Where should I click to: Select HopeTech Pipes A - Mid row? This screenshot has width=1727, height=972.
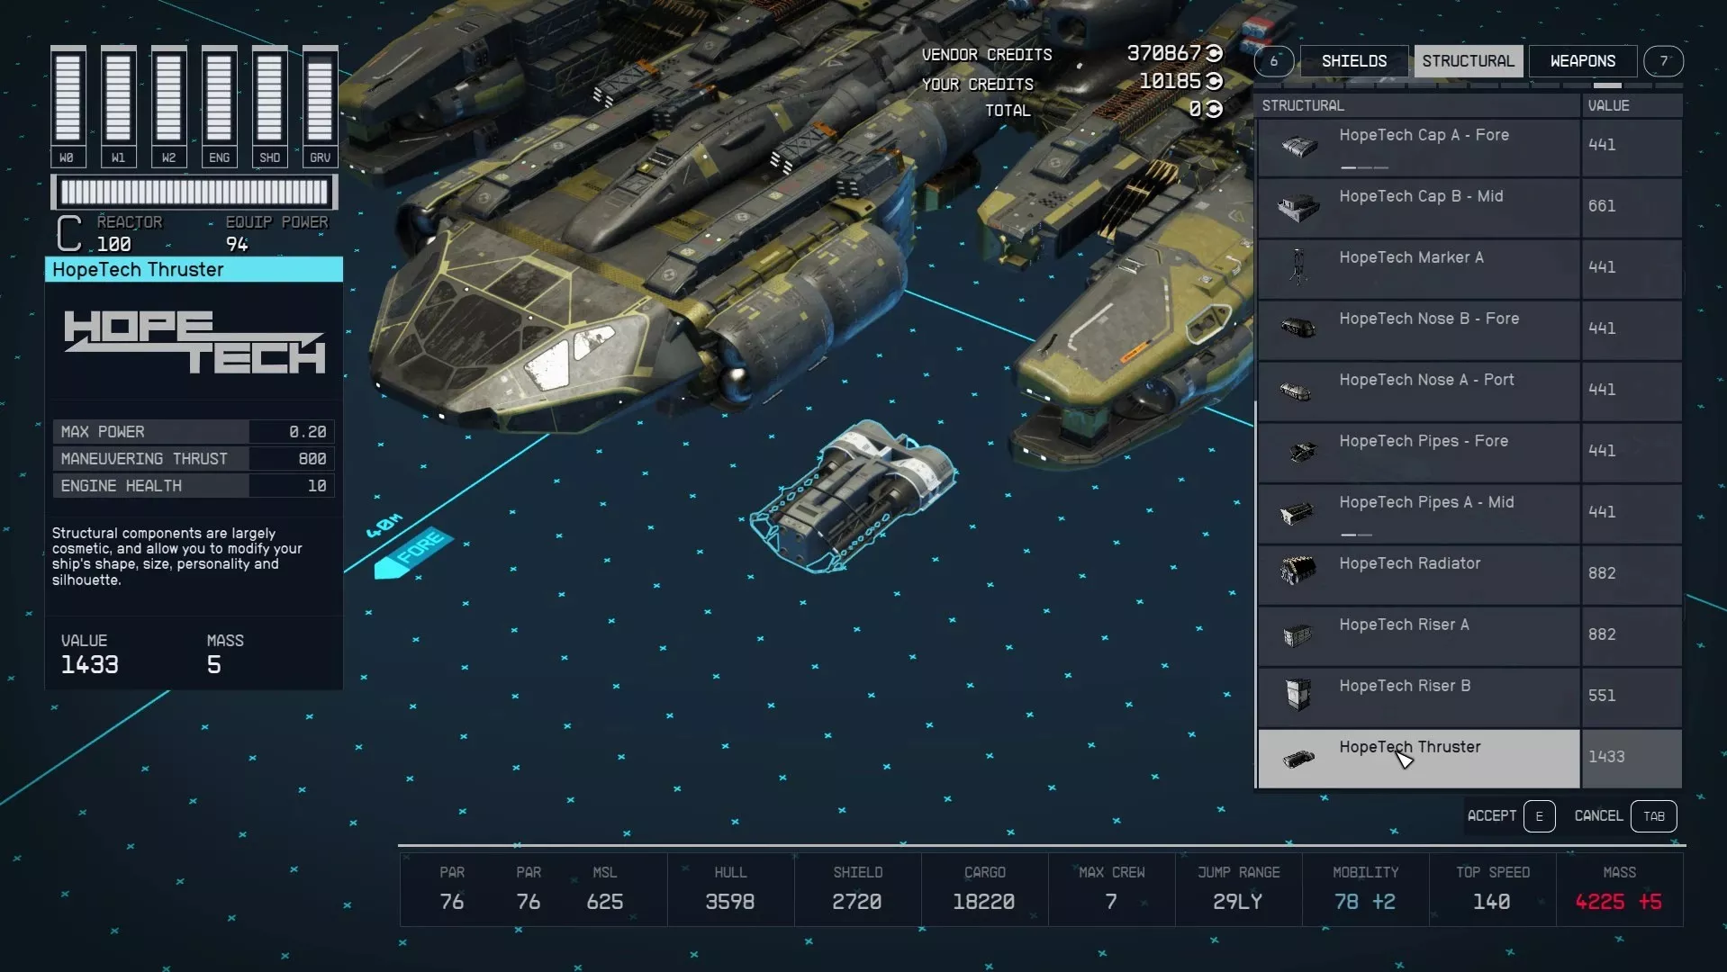1469,514
